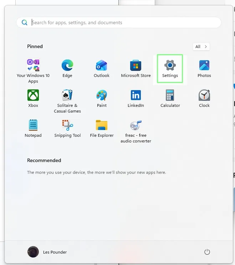Launch Microsoft Edge from pinned apps
235x265 pixels.
pos(67,68)
